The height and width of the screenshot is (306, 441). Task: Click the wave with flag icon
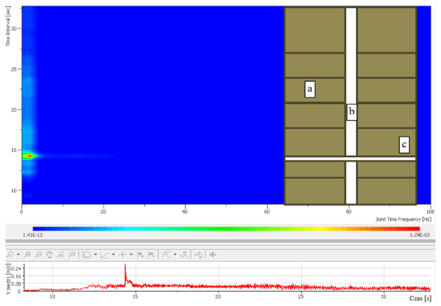point(184,255)
